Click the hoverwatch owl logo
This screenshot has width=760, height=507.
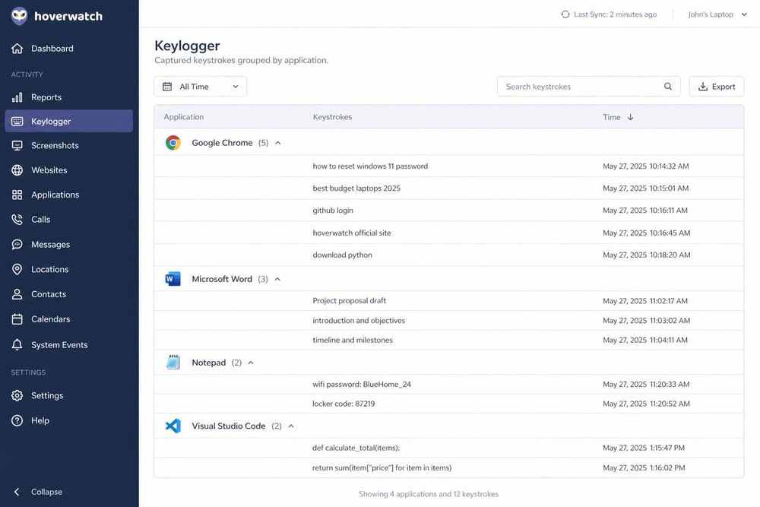pos(20,16)
